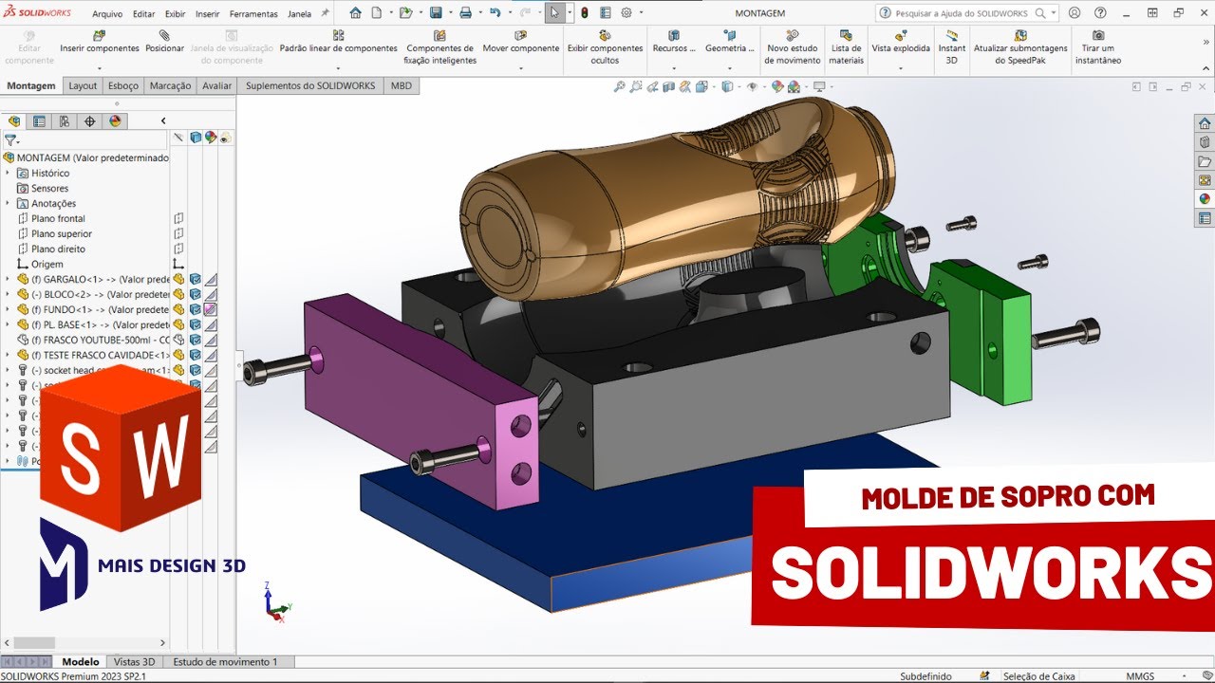Collapse the display pane with the chevron
1215x683 pixels.
tap(163, 120)
